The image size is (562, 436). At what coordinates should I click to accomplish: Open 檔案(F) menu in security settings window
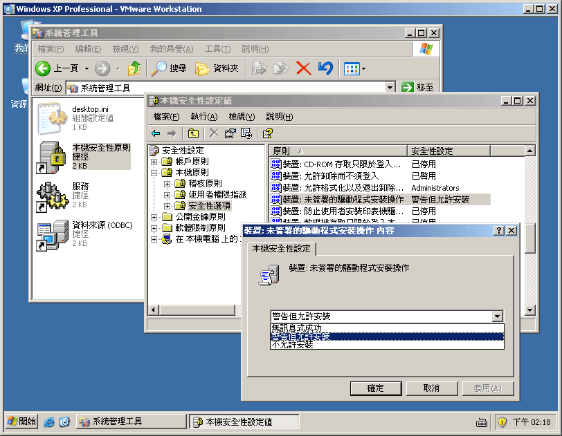click(x=166, y=117)
